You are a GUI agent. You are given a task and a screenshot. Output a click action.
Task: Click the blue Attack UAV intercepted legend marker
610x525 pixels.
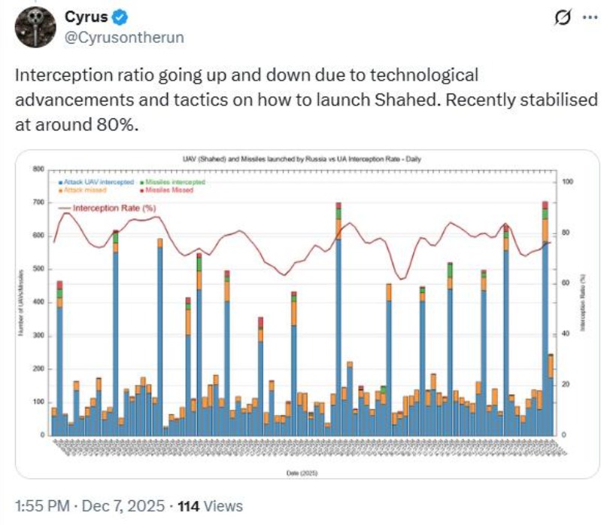click(x=61, y=182)
